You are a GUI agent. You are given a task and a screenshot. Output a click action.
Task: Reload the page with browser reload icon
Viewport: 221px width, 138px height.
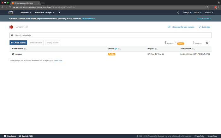pyautogui.click(x=10, y=7)
